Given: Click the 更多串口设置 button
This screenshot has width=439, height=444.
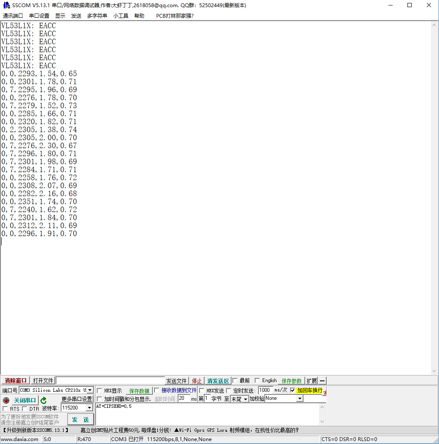Looking at the screenshot, I should pyautogui.click(x=77, y=399).
